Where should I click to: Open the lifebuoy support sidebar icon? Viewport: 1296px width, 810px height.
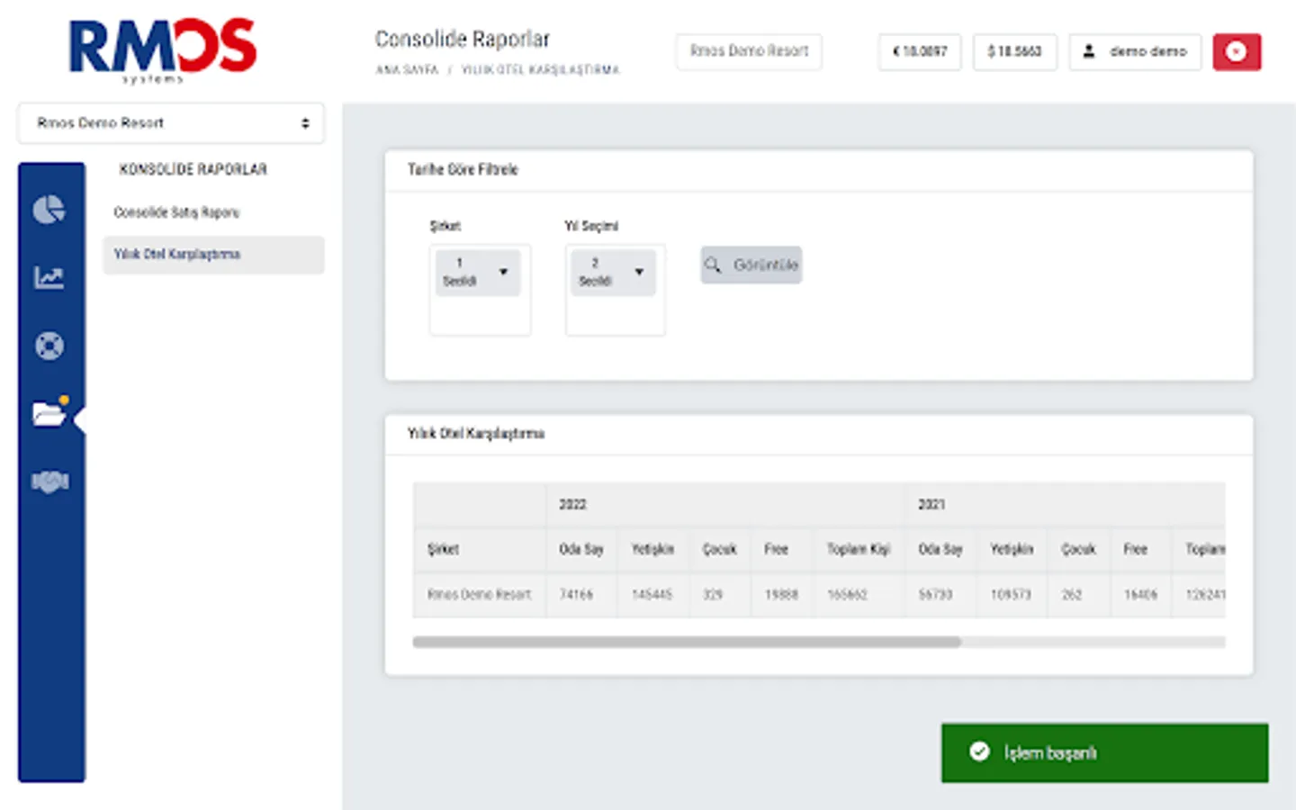[49, 346]
